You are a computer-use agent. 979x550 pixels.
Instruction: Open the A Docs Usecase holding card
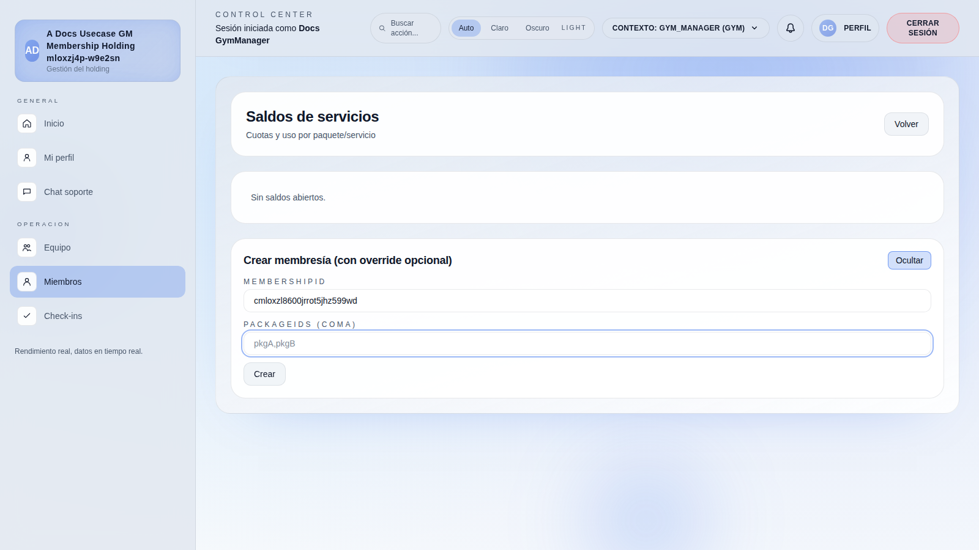click(97, 51)
